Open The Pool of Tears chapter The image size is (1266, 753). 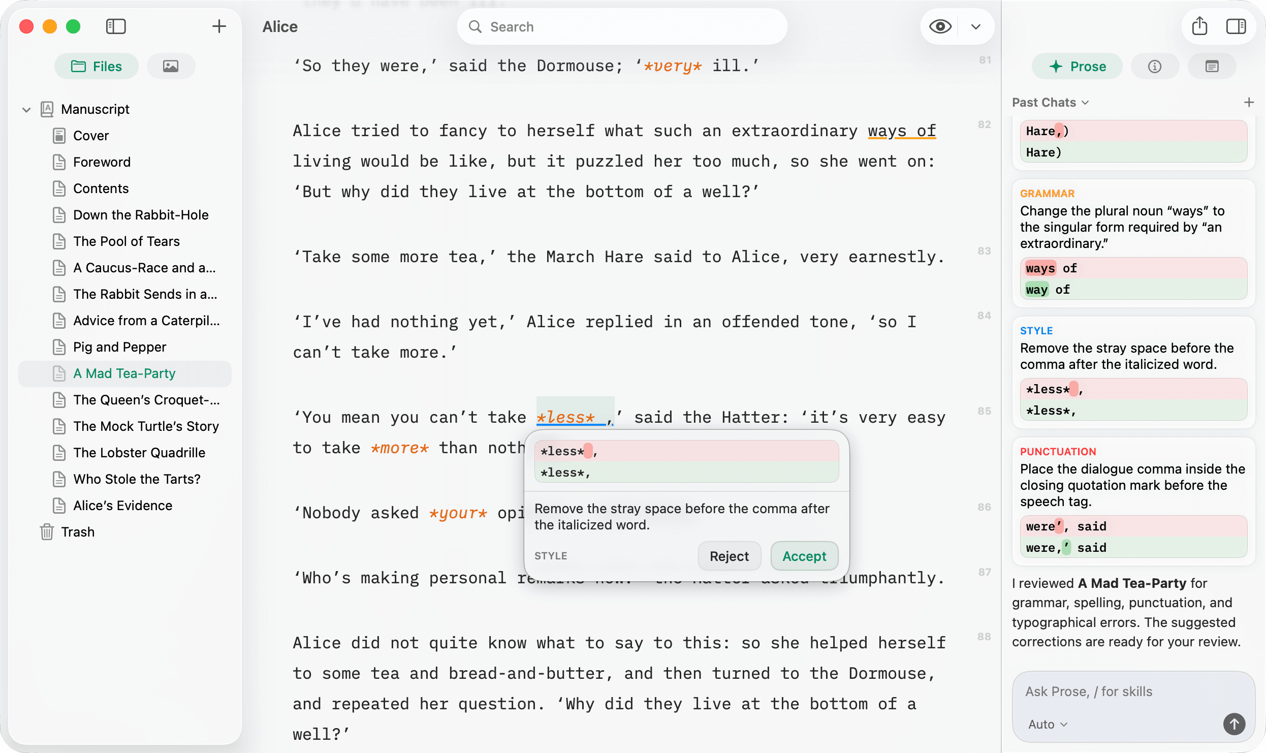tap(126, 241)
